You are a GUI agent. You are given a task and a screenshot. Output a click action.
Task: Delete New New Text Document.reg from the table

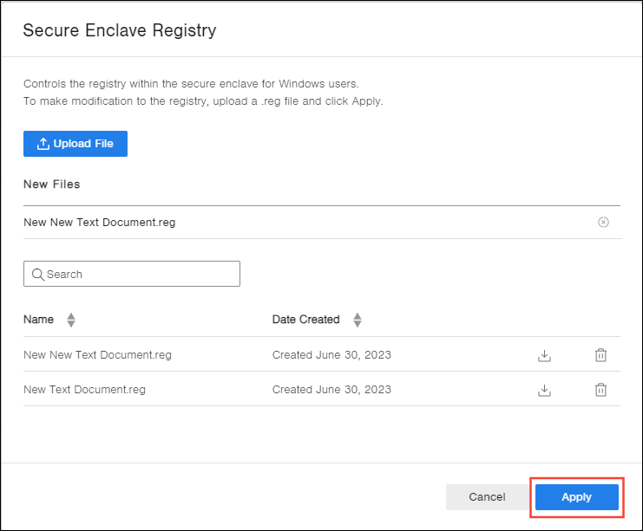pyautogui.click(x=600, y=355)
